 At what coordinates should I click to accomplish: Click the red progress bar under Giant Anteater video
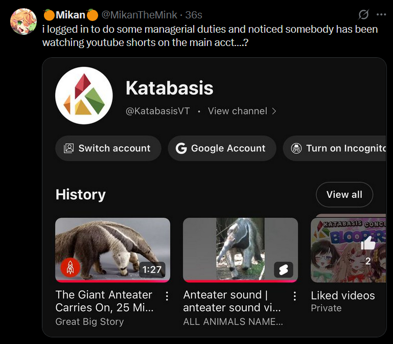pos(112,281)
